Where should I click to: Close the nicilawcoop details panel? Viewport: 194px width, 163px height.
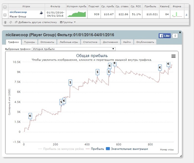click(x=180, y=32)
